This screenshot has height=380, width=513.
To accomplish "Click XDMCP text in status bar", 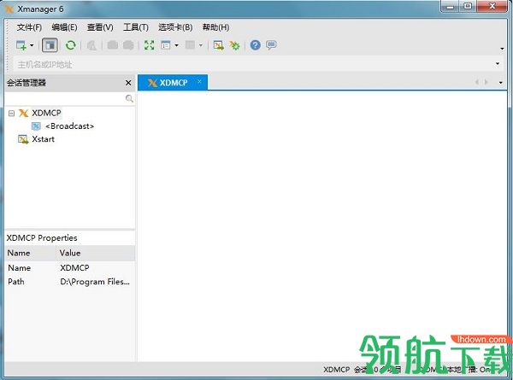I will tap(336, 370).
